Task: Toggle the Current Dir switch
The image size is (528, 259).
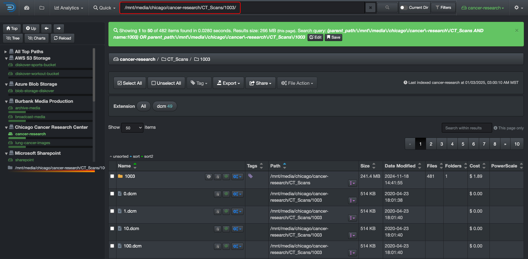Action: [x=404, y=8]
